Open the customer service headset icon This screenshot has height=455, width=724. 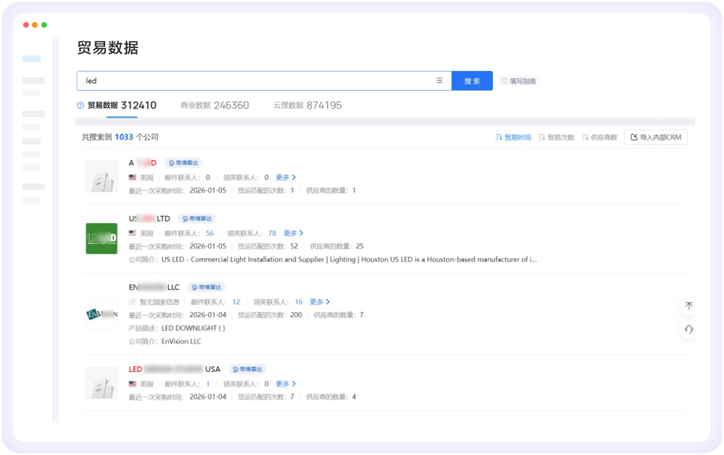click(688, 330)
